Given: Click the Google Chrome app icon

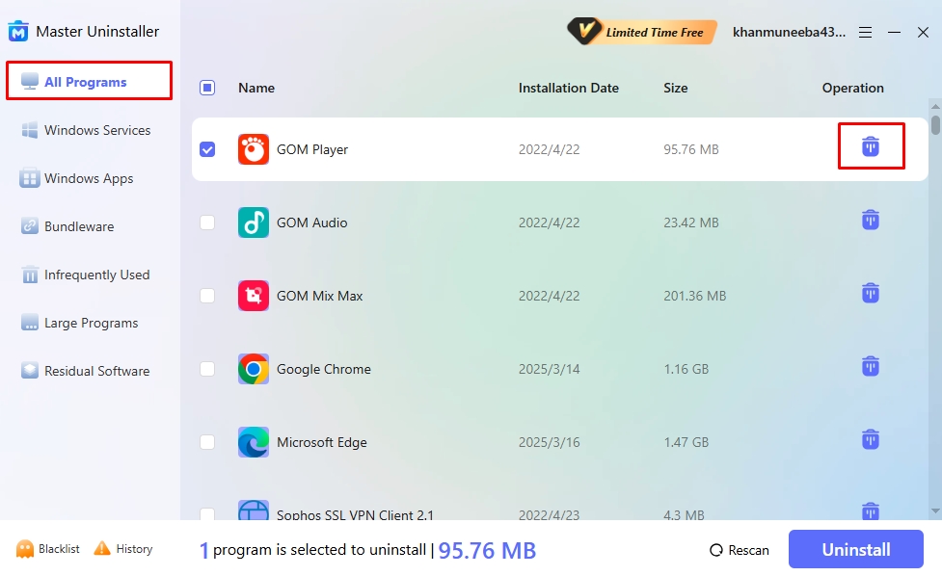Looking at the screenshot, I should (253, 369).
